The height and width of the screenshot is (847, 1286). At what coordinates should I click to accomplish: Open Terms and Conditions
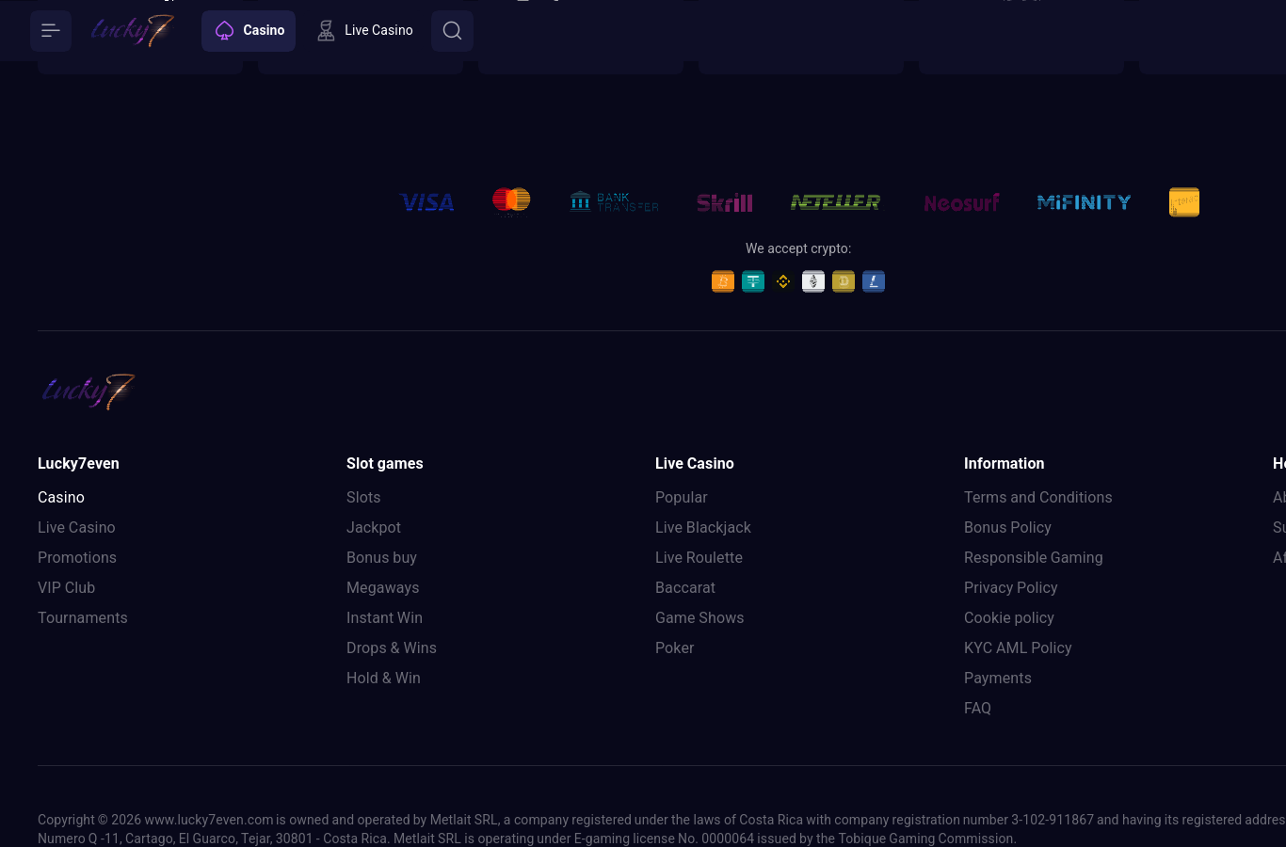[1037, 497]
